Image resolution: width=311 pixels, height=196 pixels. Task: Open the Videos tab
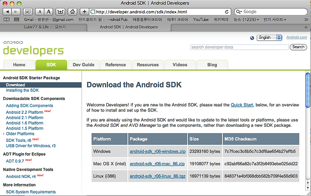180,65
